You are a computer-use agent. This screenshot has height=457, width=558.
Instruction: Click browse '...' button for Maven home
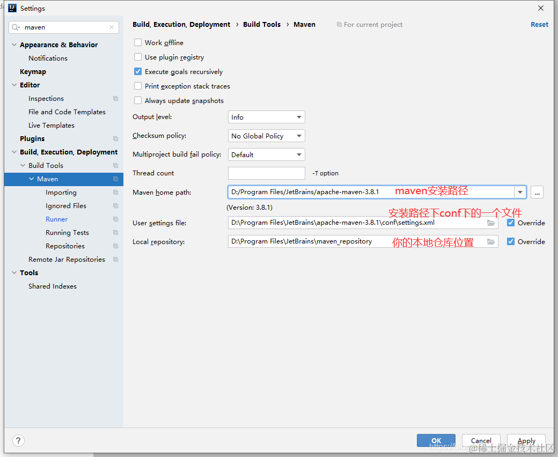click(537, 193)
